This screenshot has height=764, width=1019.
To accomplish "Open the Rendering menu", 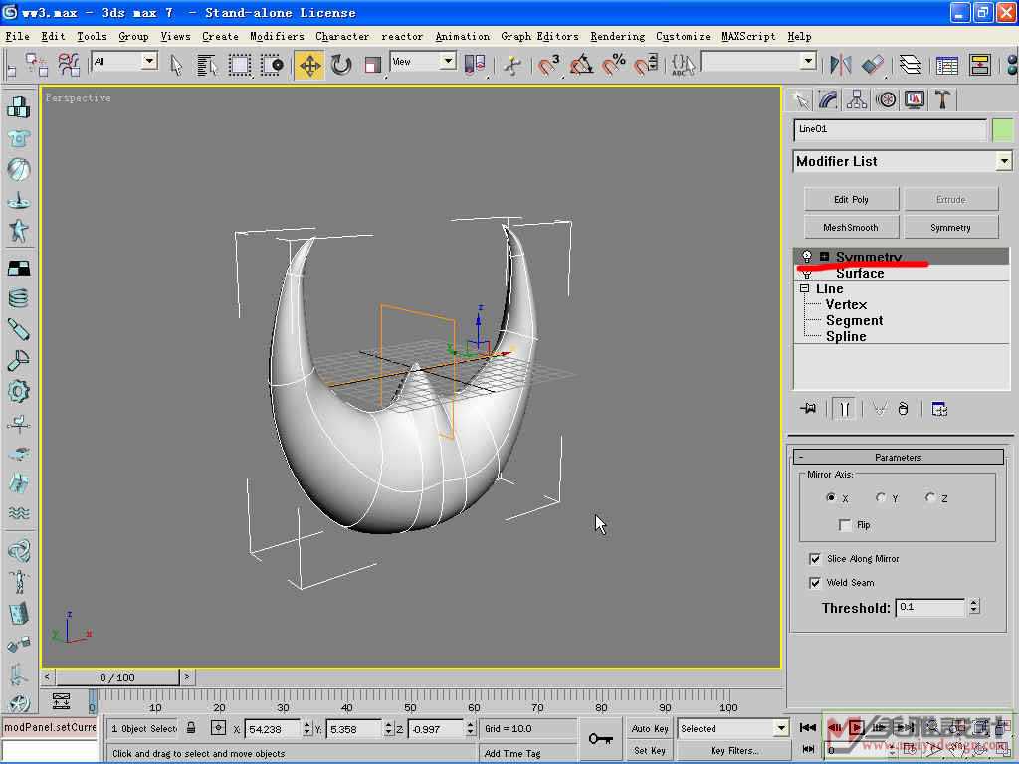I will tap(617, 37).
